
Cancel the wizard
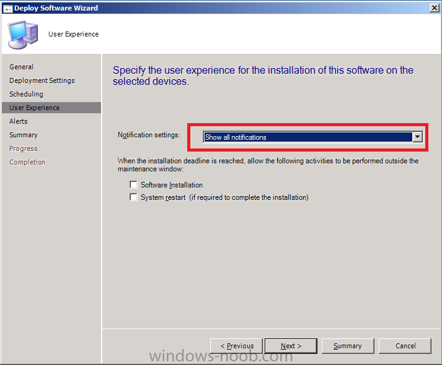(405, 346)
